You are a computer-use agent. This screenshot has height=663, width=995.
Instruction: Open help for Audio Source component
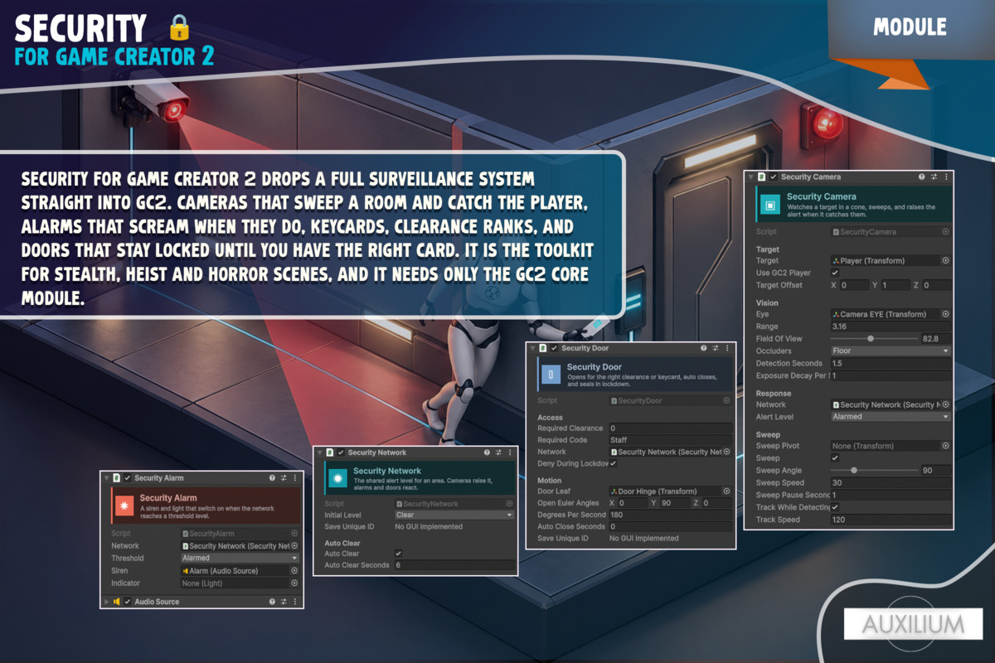(272, 602)
